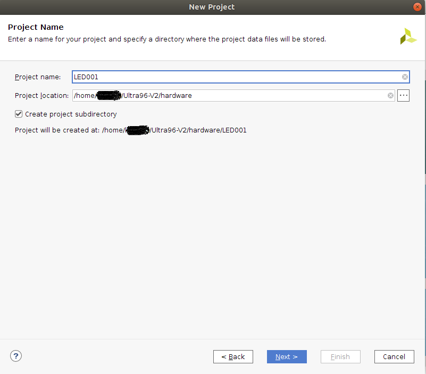
Task: Click the greyed-out Finish button
Action: (340, 356)
